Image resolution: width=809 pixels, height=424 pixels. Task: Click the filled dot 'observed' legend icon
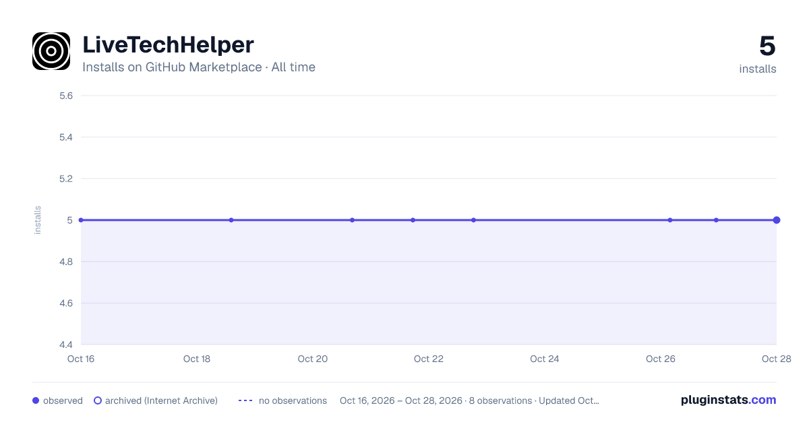(x=36, y=400)
